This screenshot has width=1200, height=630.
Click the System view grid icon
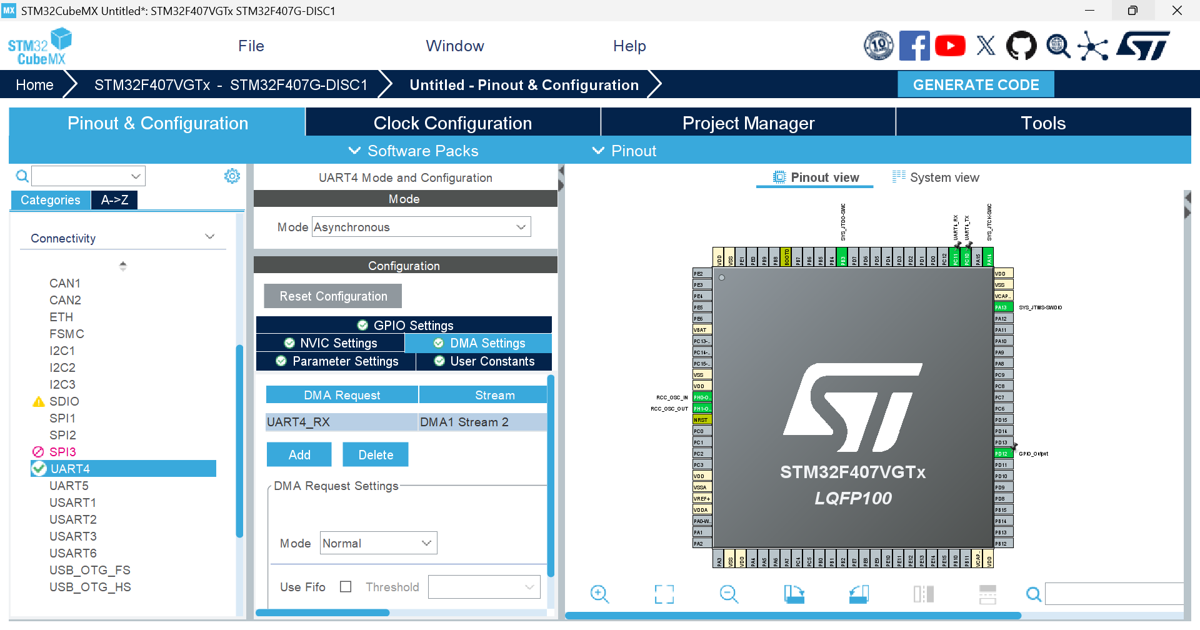tap(899, 177)
